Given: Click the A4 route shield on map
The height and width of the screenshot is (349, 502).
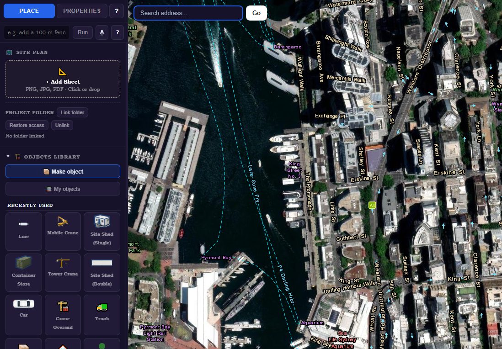Looking at the screenshot, I should point(372,206).
